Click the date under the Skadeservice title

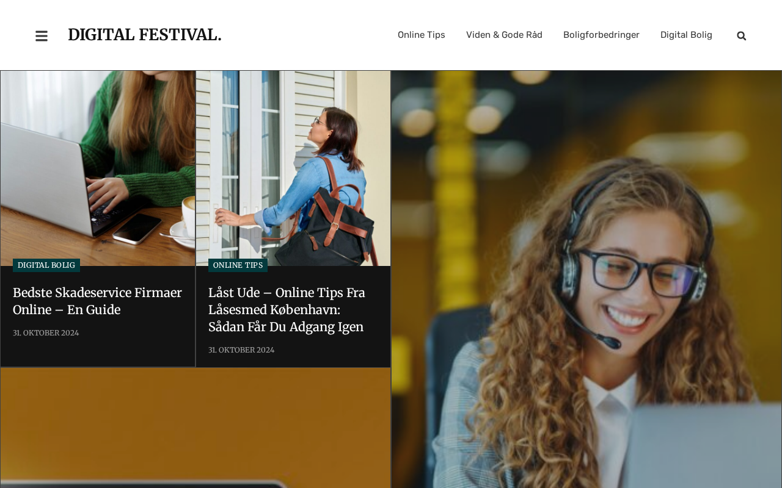[46, 333]
